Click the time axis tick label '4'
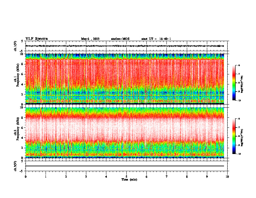Image resolution: width=256 pixels, height=198 pixels. pos(106,177)
